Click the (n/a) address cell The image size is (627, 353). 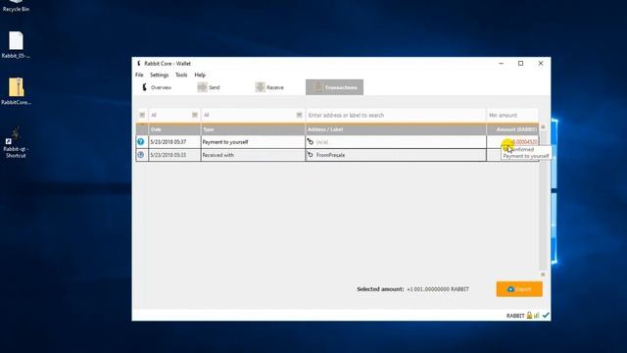[x=396, y=142]
